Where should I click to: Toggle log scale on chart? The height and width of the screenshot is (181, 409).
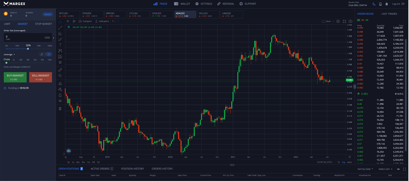pyautogui.click(x=343, y=162)
